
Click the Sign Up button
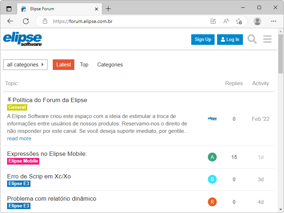coord(203,39)
